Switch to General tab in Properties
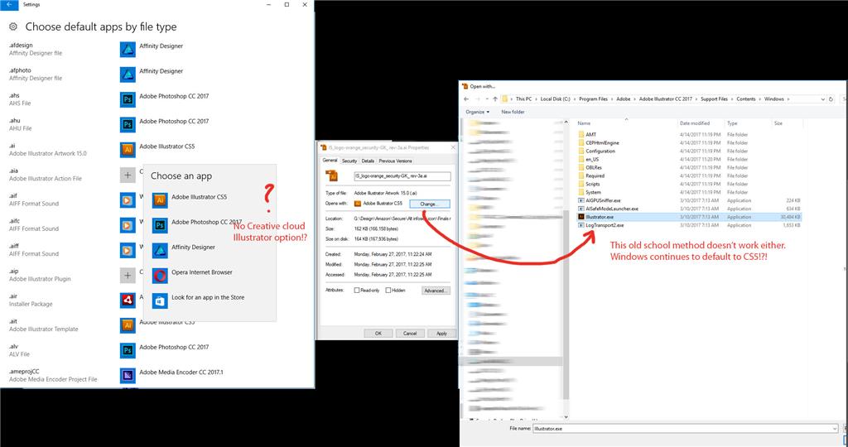Screen dimensions: 848x447 (x=330, y=161)
